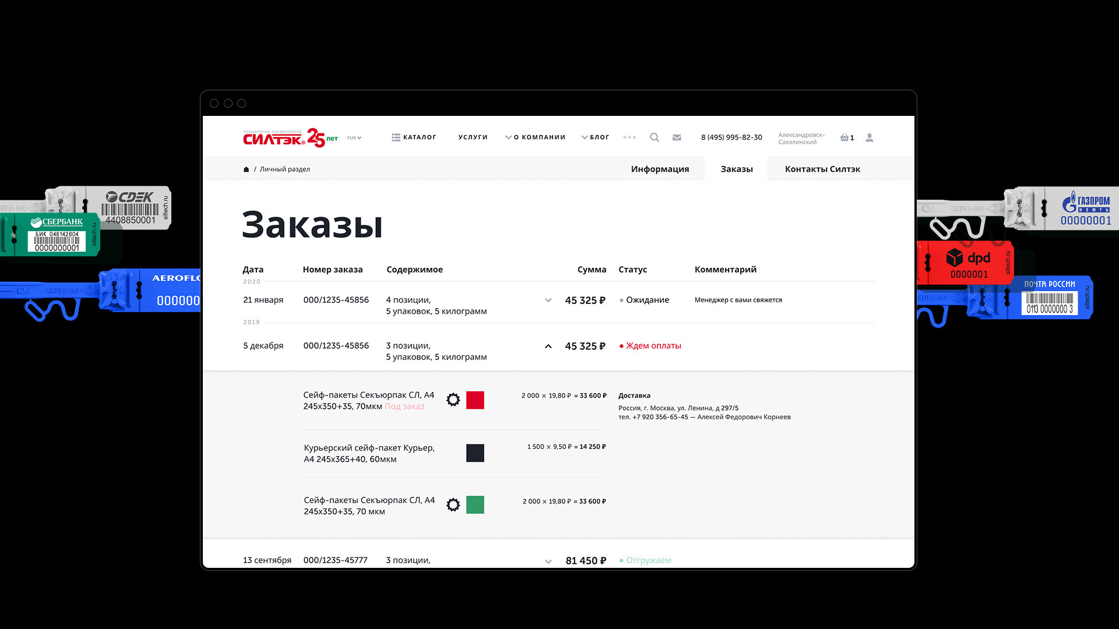Open the search magnifier icon
This screenshot has width=1119, height=629.
654,137
